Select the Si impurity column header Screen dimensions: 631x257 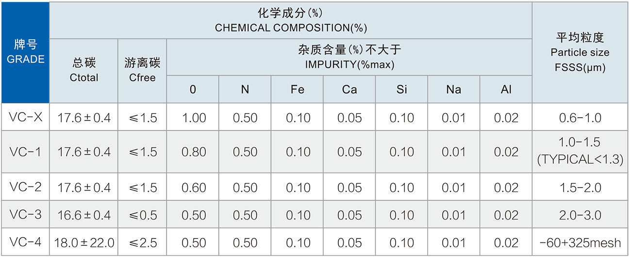click(401, 90)
